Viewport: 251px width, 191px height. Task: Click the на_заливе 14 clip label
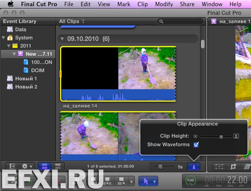click(80, 106)
